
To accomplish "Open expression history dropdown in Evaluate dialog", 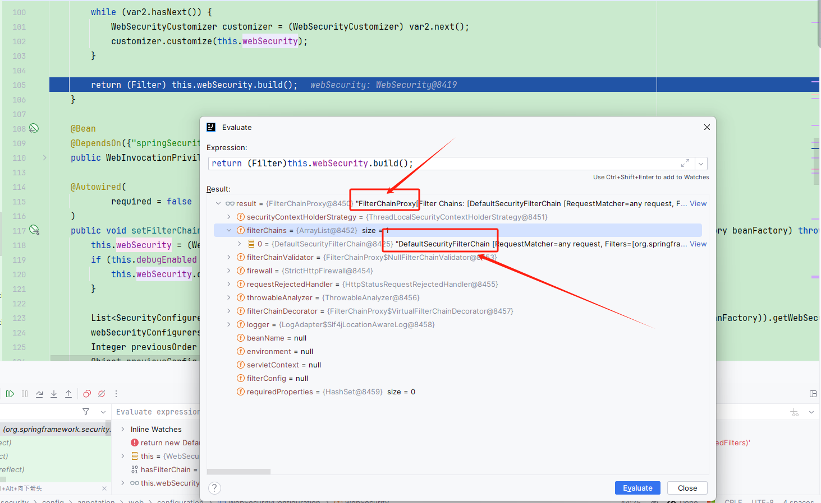I will [x=701, y=164].
